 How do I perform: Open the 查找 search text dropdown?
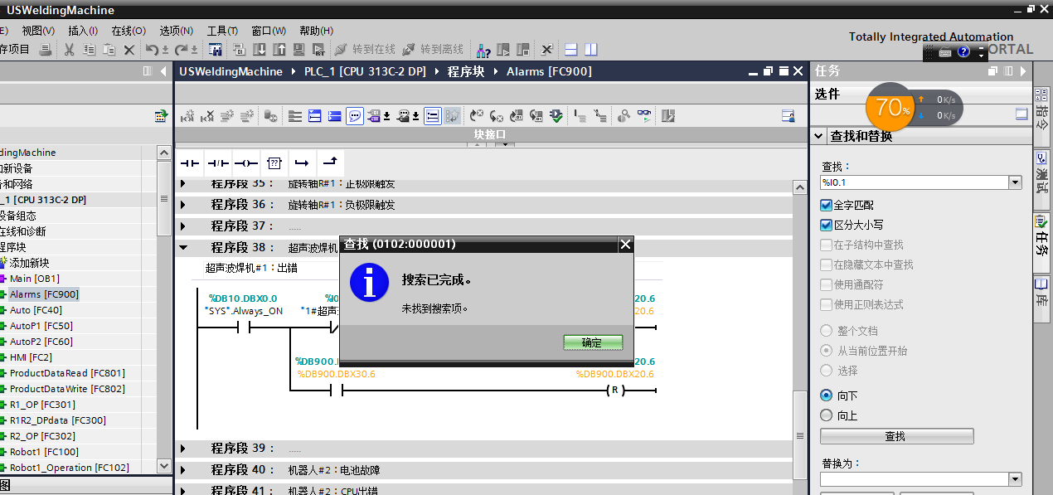tap(1015, 182)
